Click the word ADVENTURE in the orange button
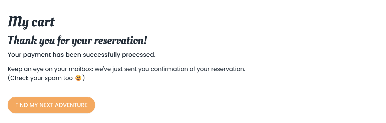Viewport: 386px width, 123px height. pos(71,105)
